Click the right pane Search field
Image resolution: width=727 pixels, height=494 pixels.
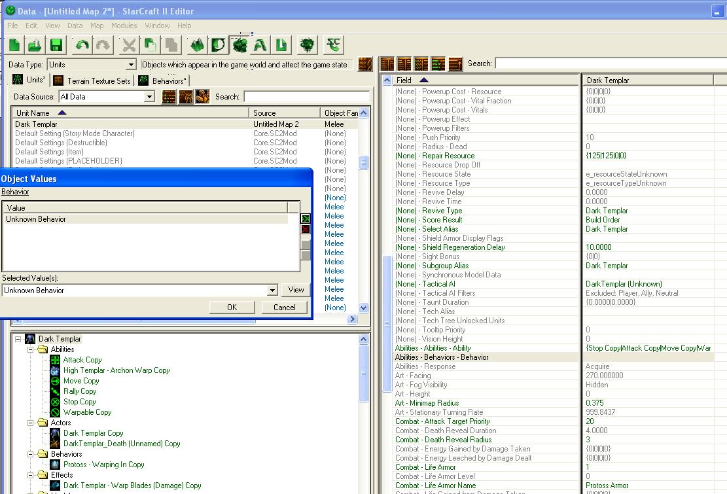(x=611, y=63)
